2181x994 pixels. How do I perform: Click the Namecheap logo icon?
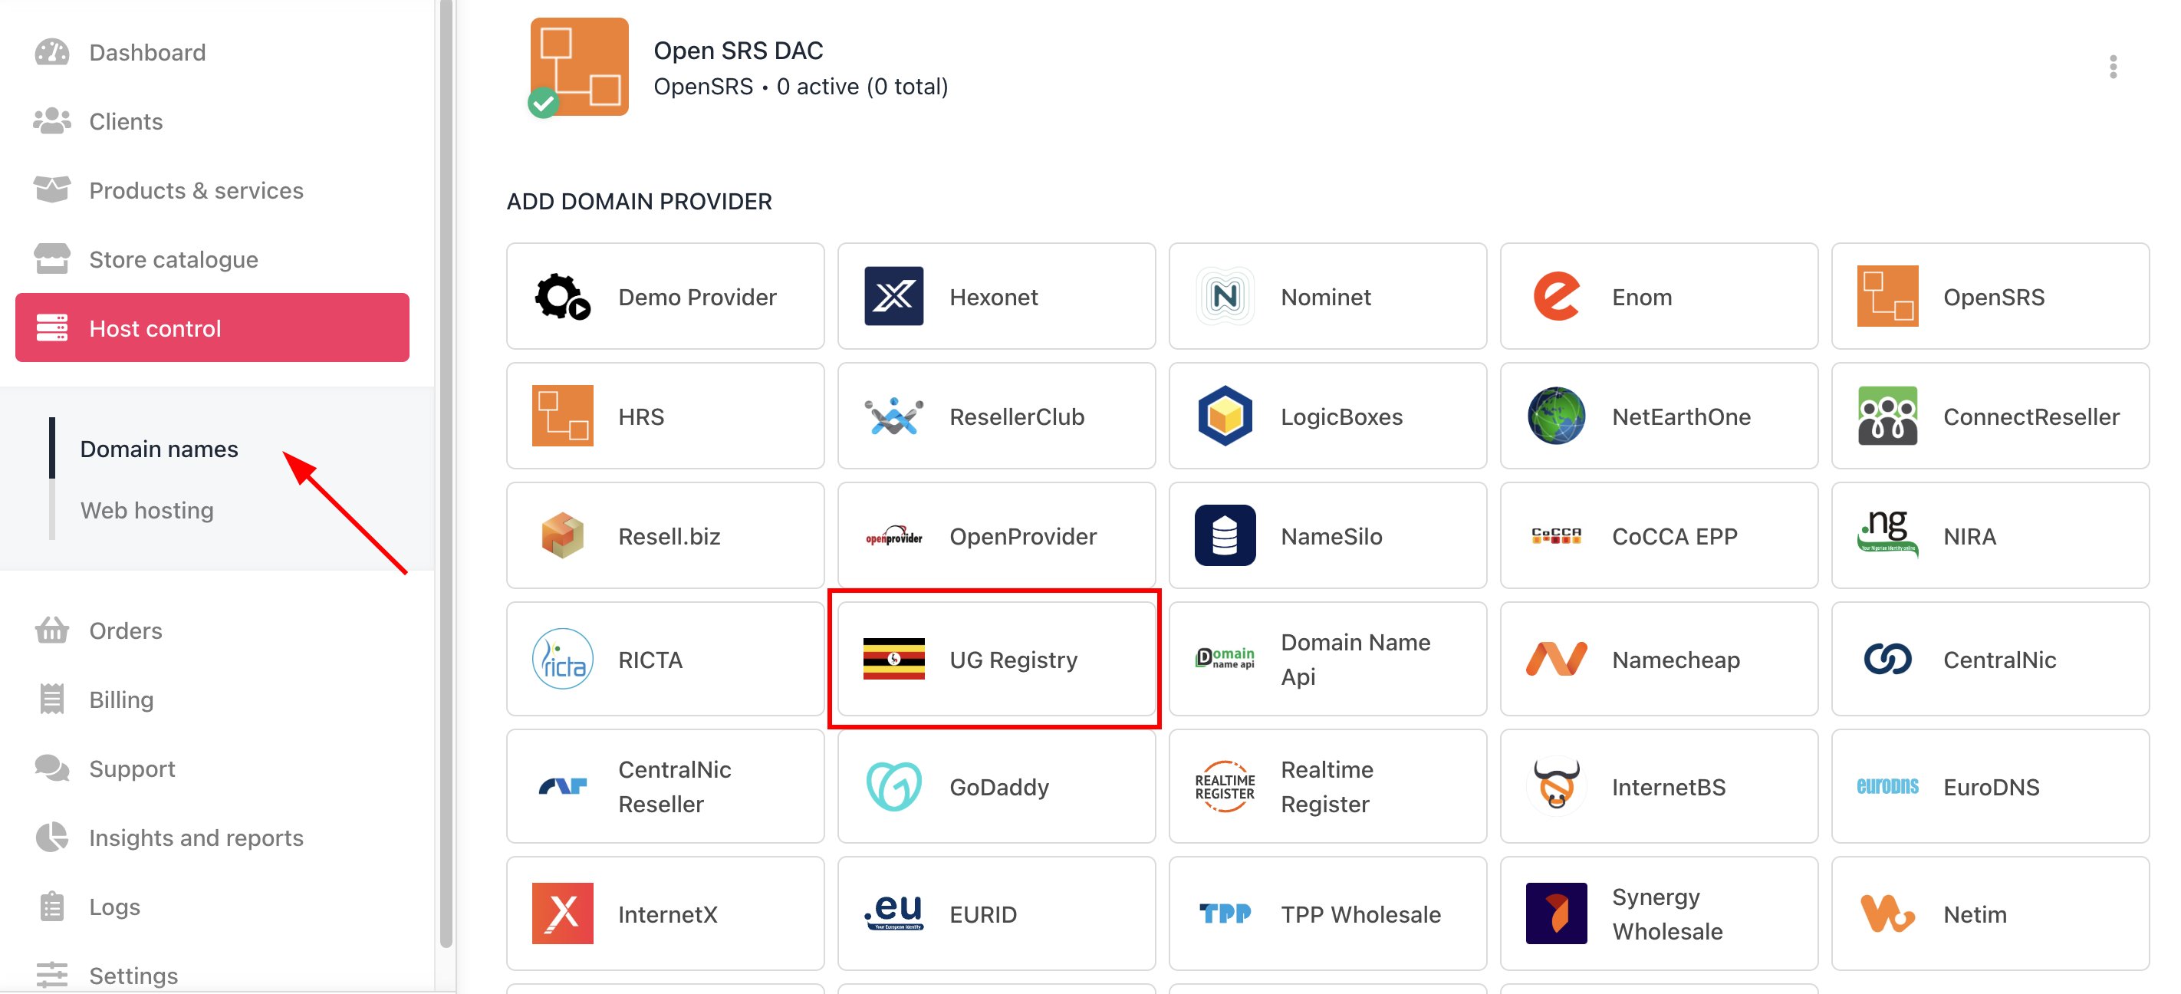point(1556,659)
